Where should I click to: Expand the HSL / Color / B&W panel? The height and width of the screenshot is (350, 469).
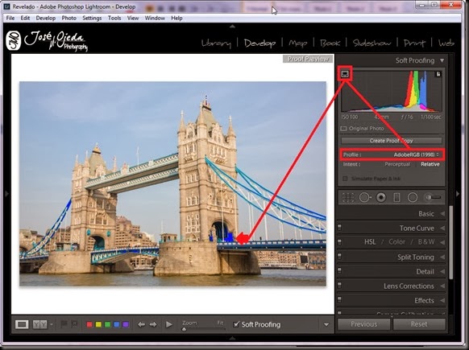click(442, 242)
